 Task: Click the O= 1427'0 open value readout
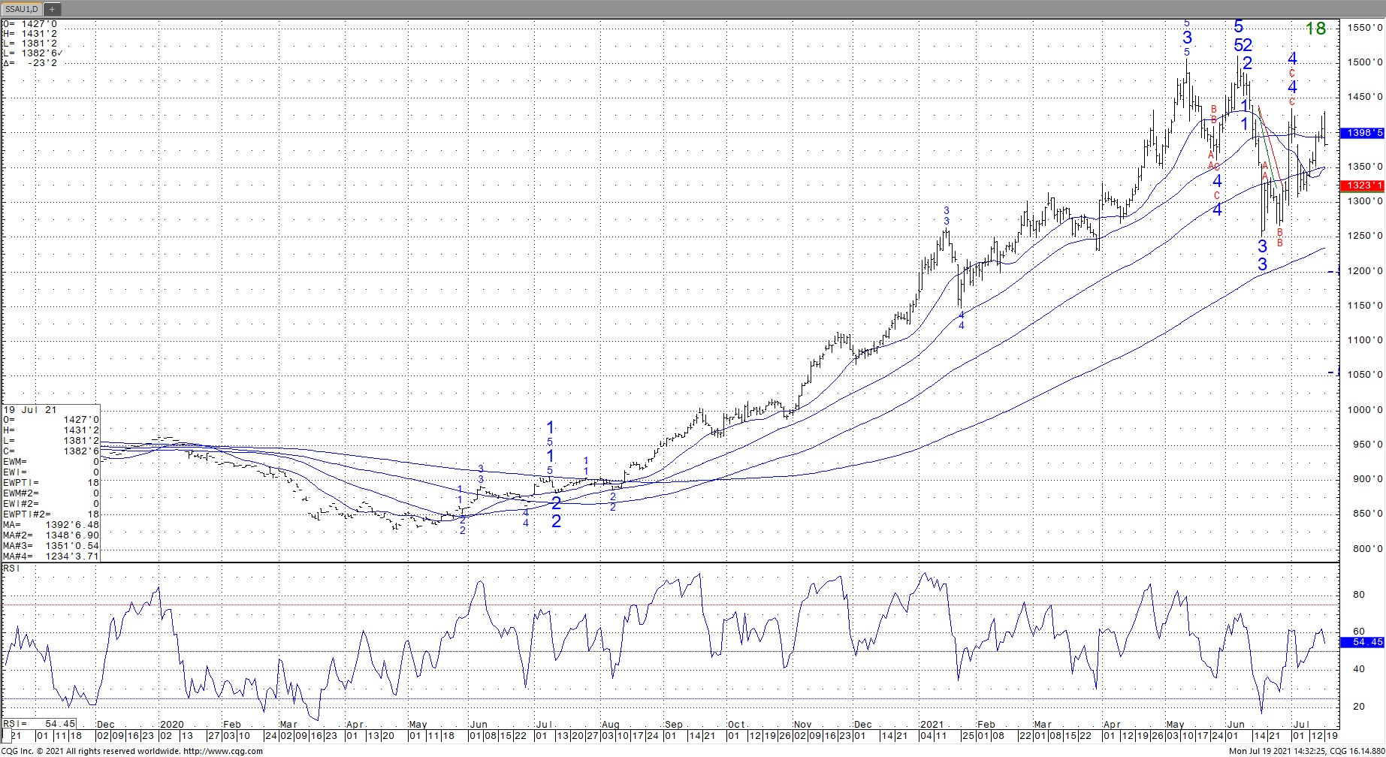pyautogui.click(x=30, y=24)
